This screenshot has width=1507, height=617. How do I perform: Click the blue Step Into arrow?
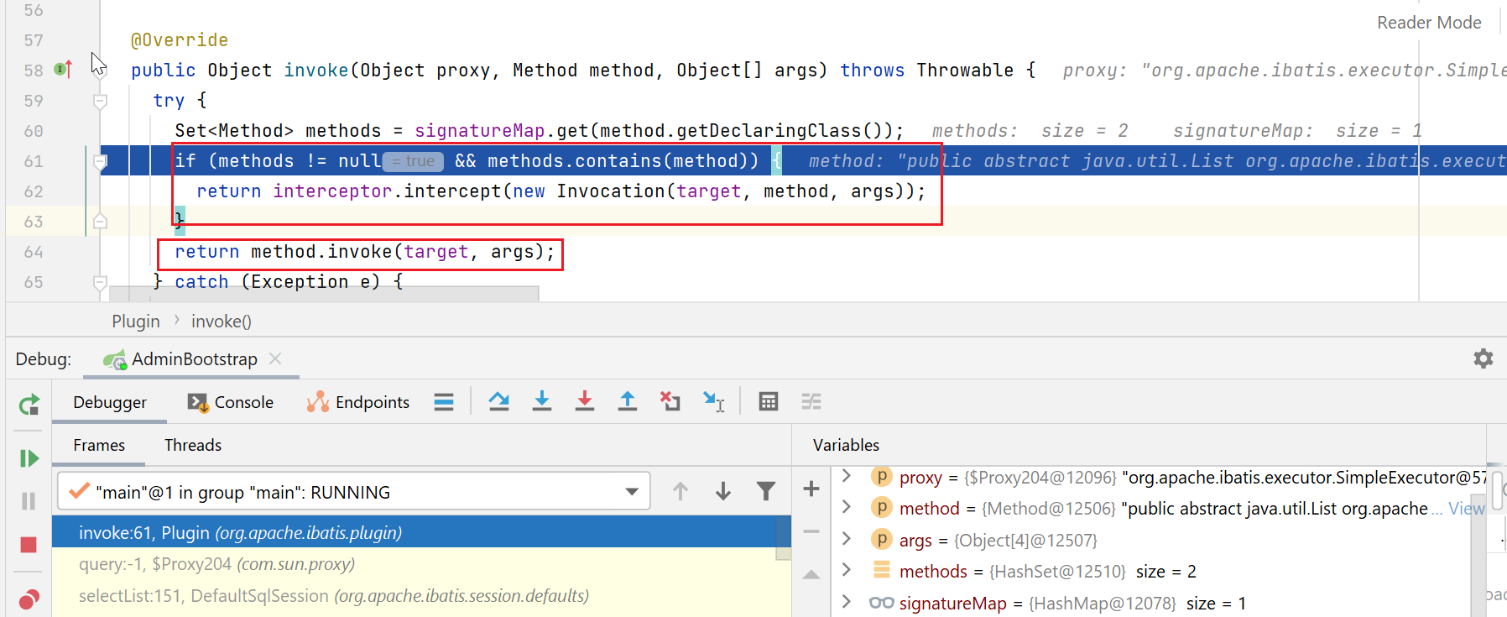[x=542, y=401]
